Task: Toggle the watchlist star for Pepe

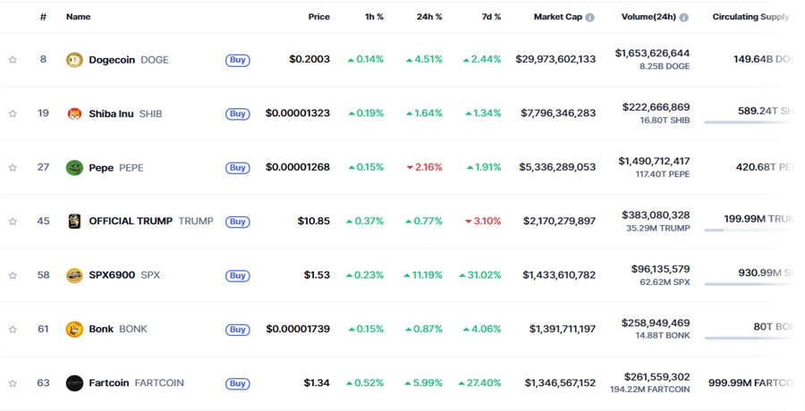Action: click(x=13, y=167)
